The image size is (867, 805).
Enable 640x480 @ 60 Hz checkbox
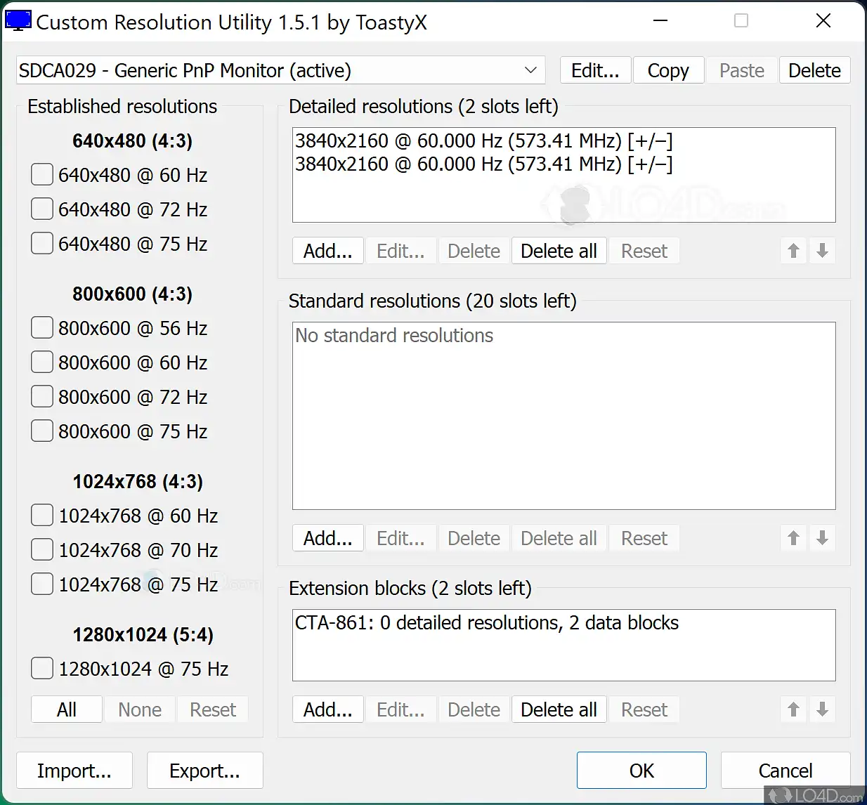[x=42, y=175]
